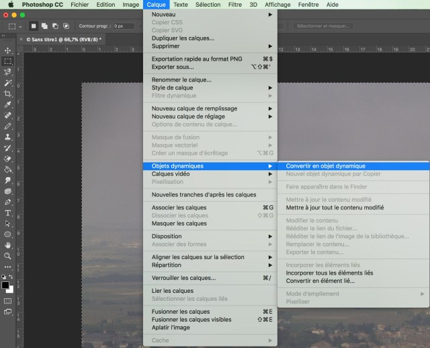
Task: Choose Convertir en objet dynamique
Action: point(325,166)
